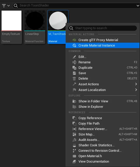This screenshot has height=167, width=140.
Task: Click the 'Material' type label under M_ToonShader
Action: pos(53,41)
